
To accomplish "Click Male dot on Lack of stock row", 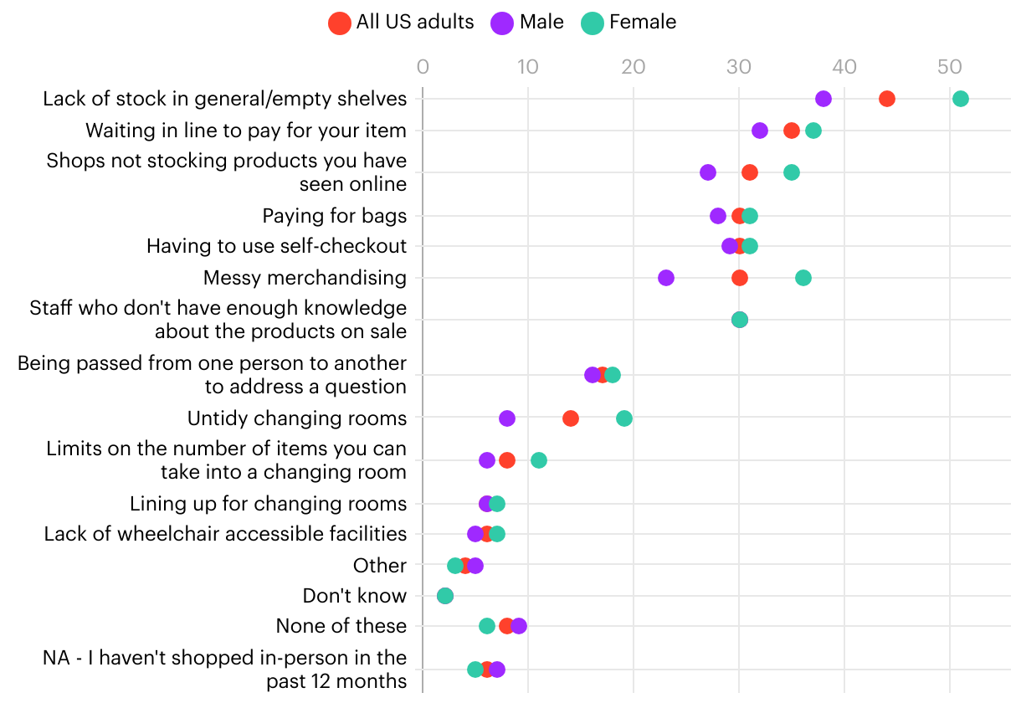I will point(823,99).
